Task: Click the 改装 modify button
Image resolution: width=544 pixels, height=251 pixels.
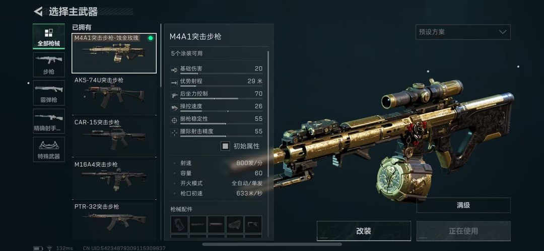Action: [x=364, y=231]
